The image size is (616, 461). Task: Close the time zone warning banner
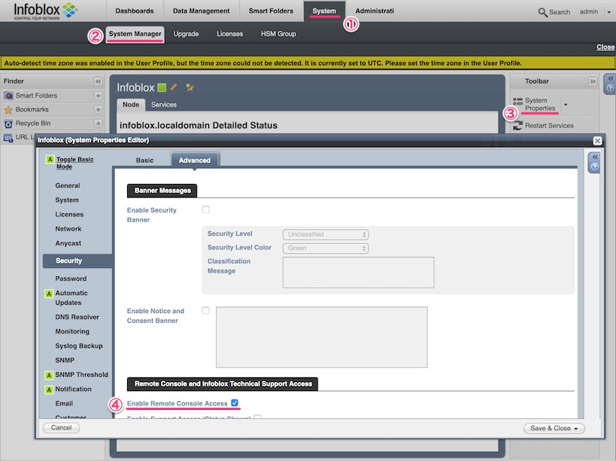click(605, 47)
